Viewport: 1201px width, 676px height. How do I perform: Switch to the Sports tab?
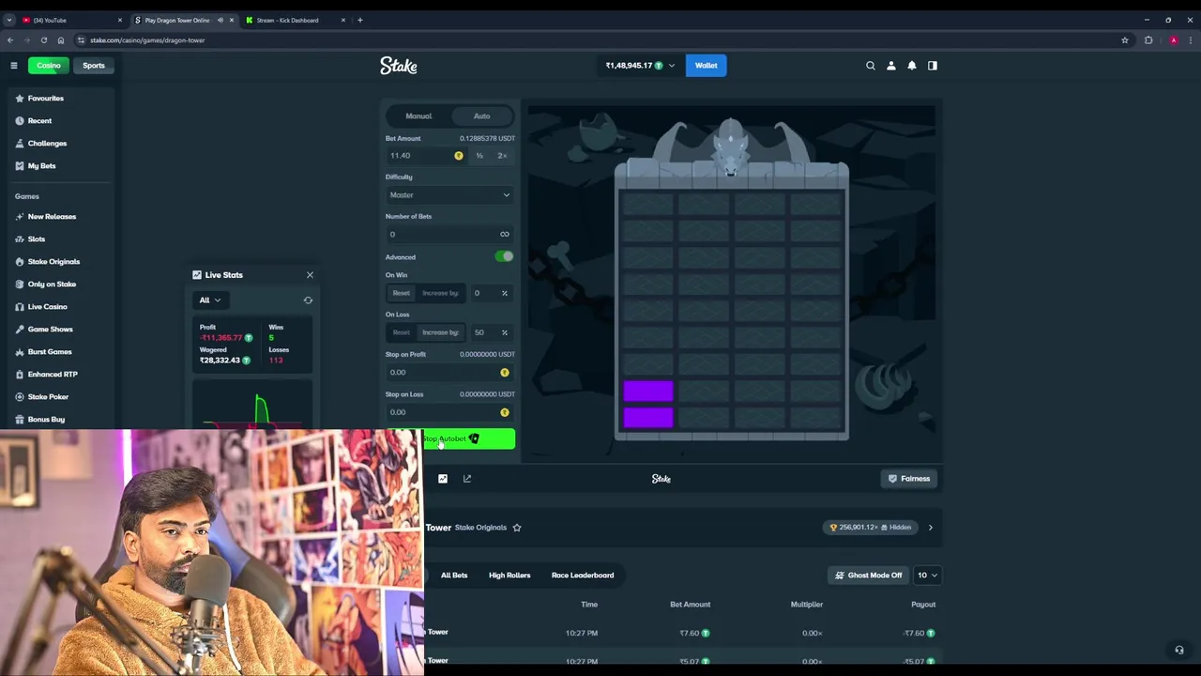point(94,66)
